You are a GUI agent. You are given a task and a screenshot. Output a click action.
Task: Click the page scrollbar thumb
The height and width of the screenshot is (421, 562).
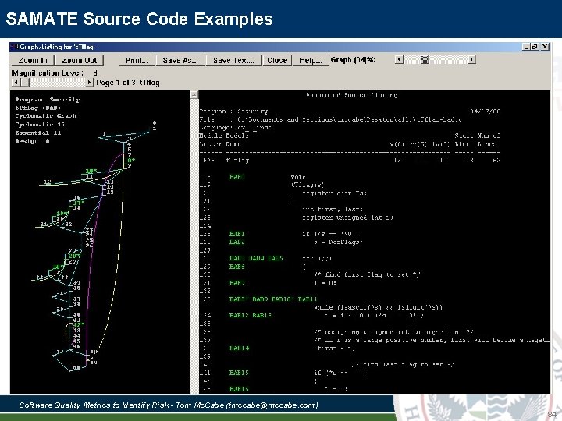pyautogui.click(x=25, y=83)
